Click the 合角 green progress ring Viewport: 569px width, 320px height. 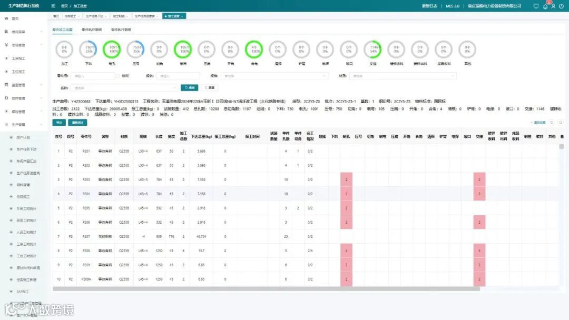coord(254,49)
